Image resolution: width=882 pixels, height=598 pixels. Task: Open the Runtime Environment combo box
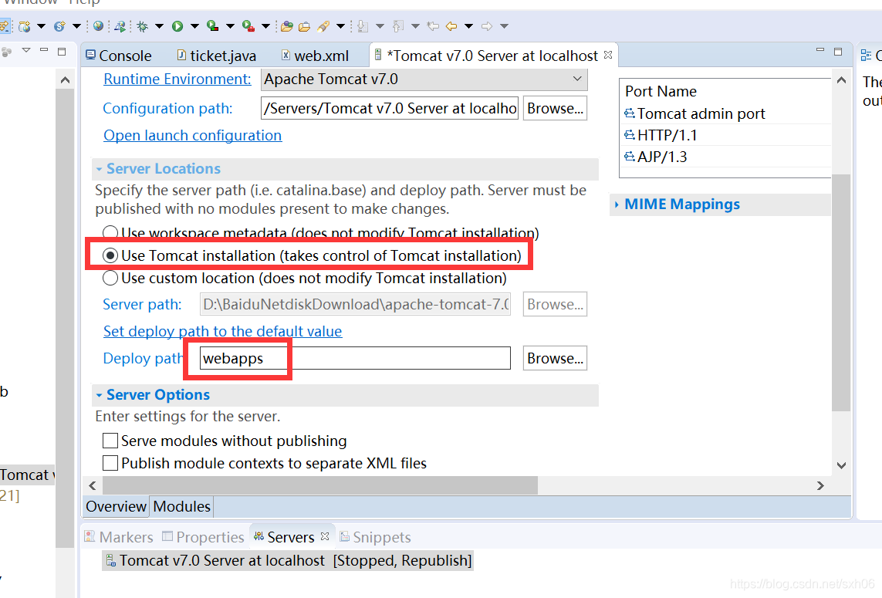(424, 79)
